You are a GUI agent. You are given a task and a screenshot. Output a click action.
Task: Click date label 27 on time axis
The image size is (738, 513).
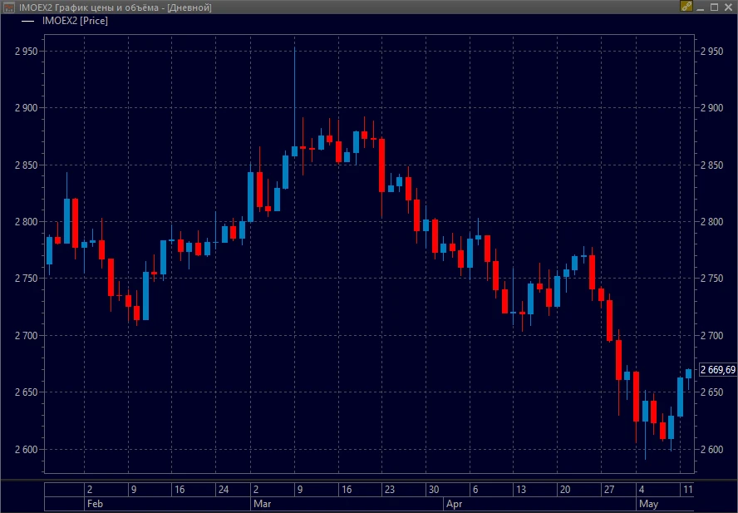tap(609, 490)
